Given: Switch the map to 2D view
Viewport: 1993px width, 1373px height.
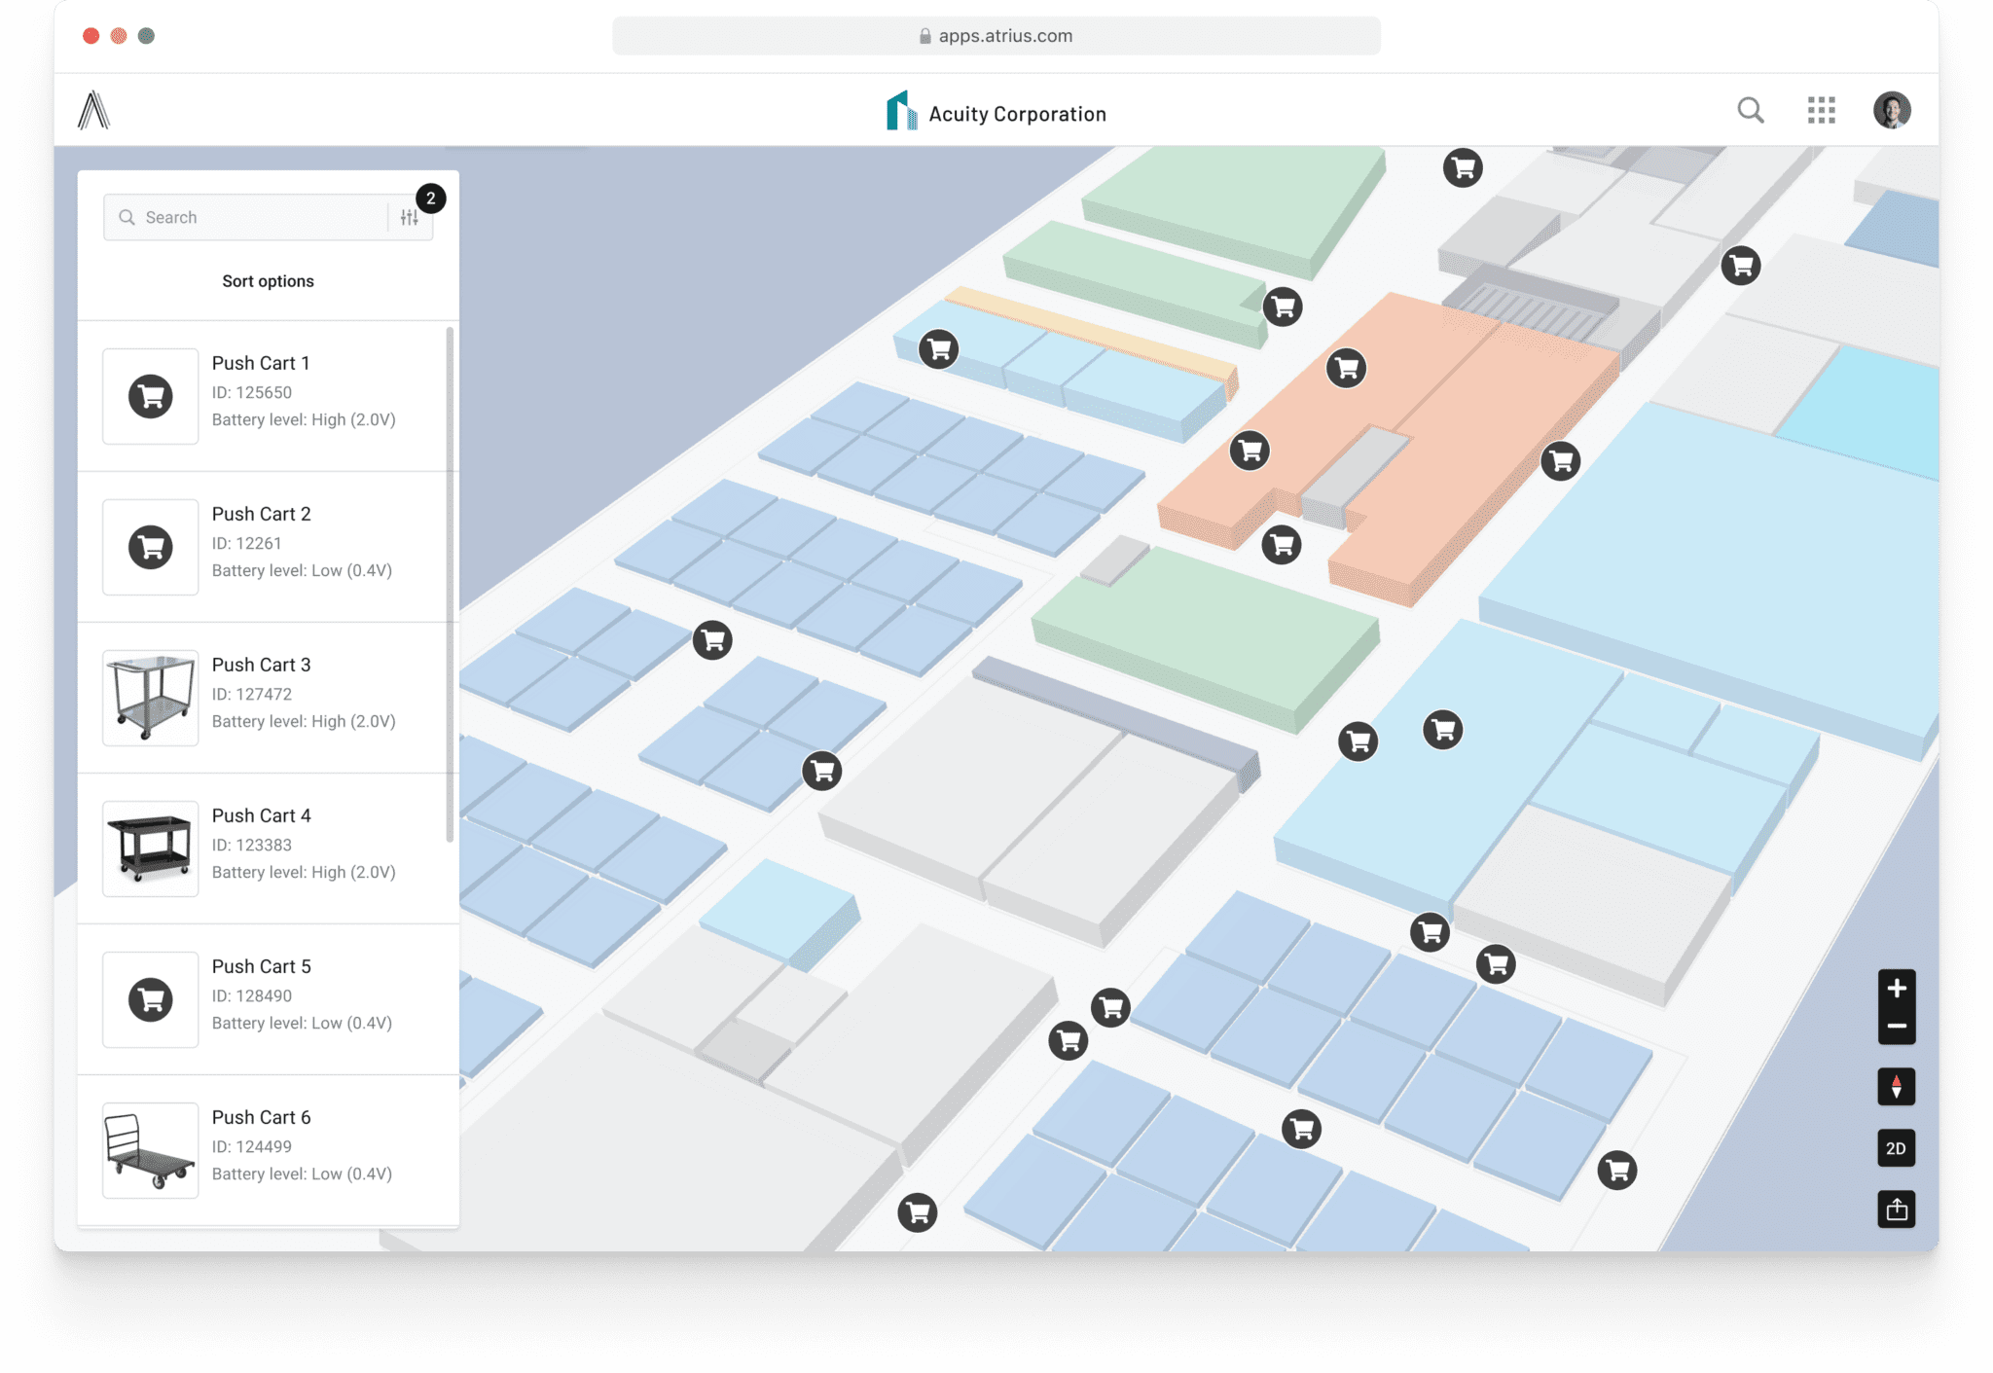Looking at the screenshot, I should tap(1896, 1148).
